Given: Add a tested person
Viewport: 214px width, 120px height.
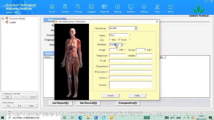Looking at the screenshot, I should (x=7, y=97).
